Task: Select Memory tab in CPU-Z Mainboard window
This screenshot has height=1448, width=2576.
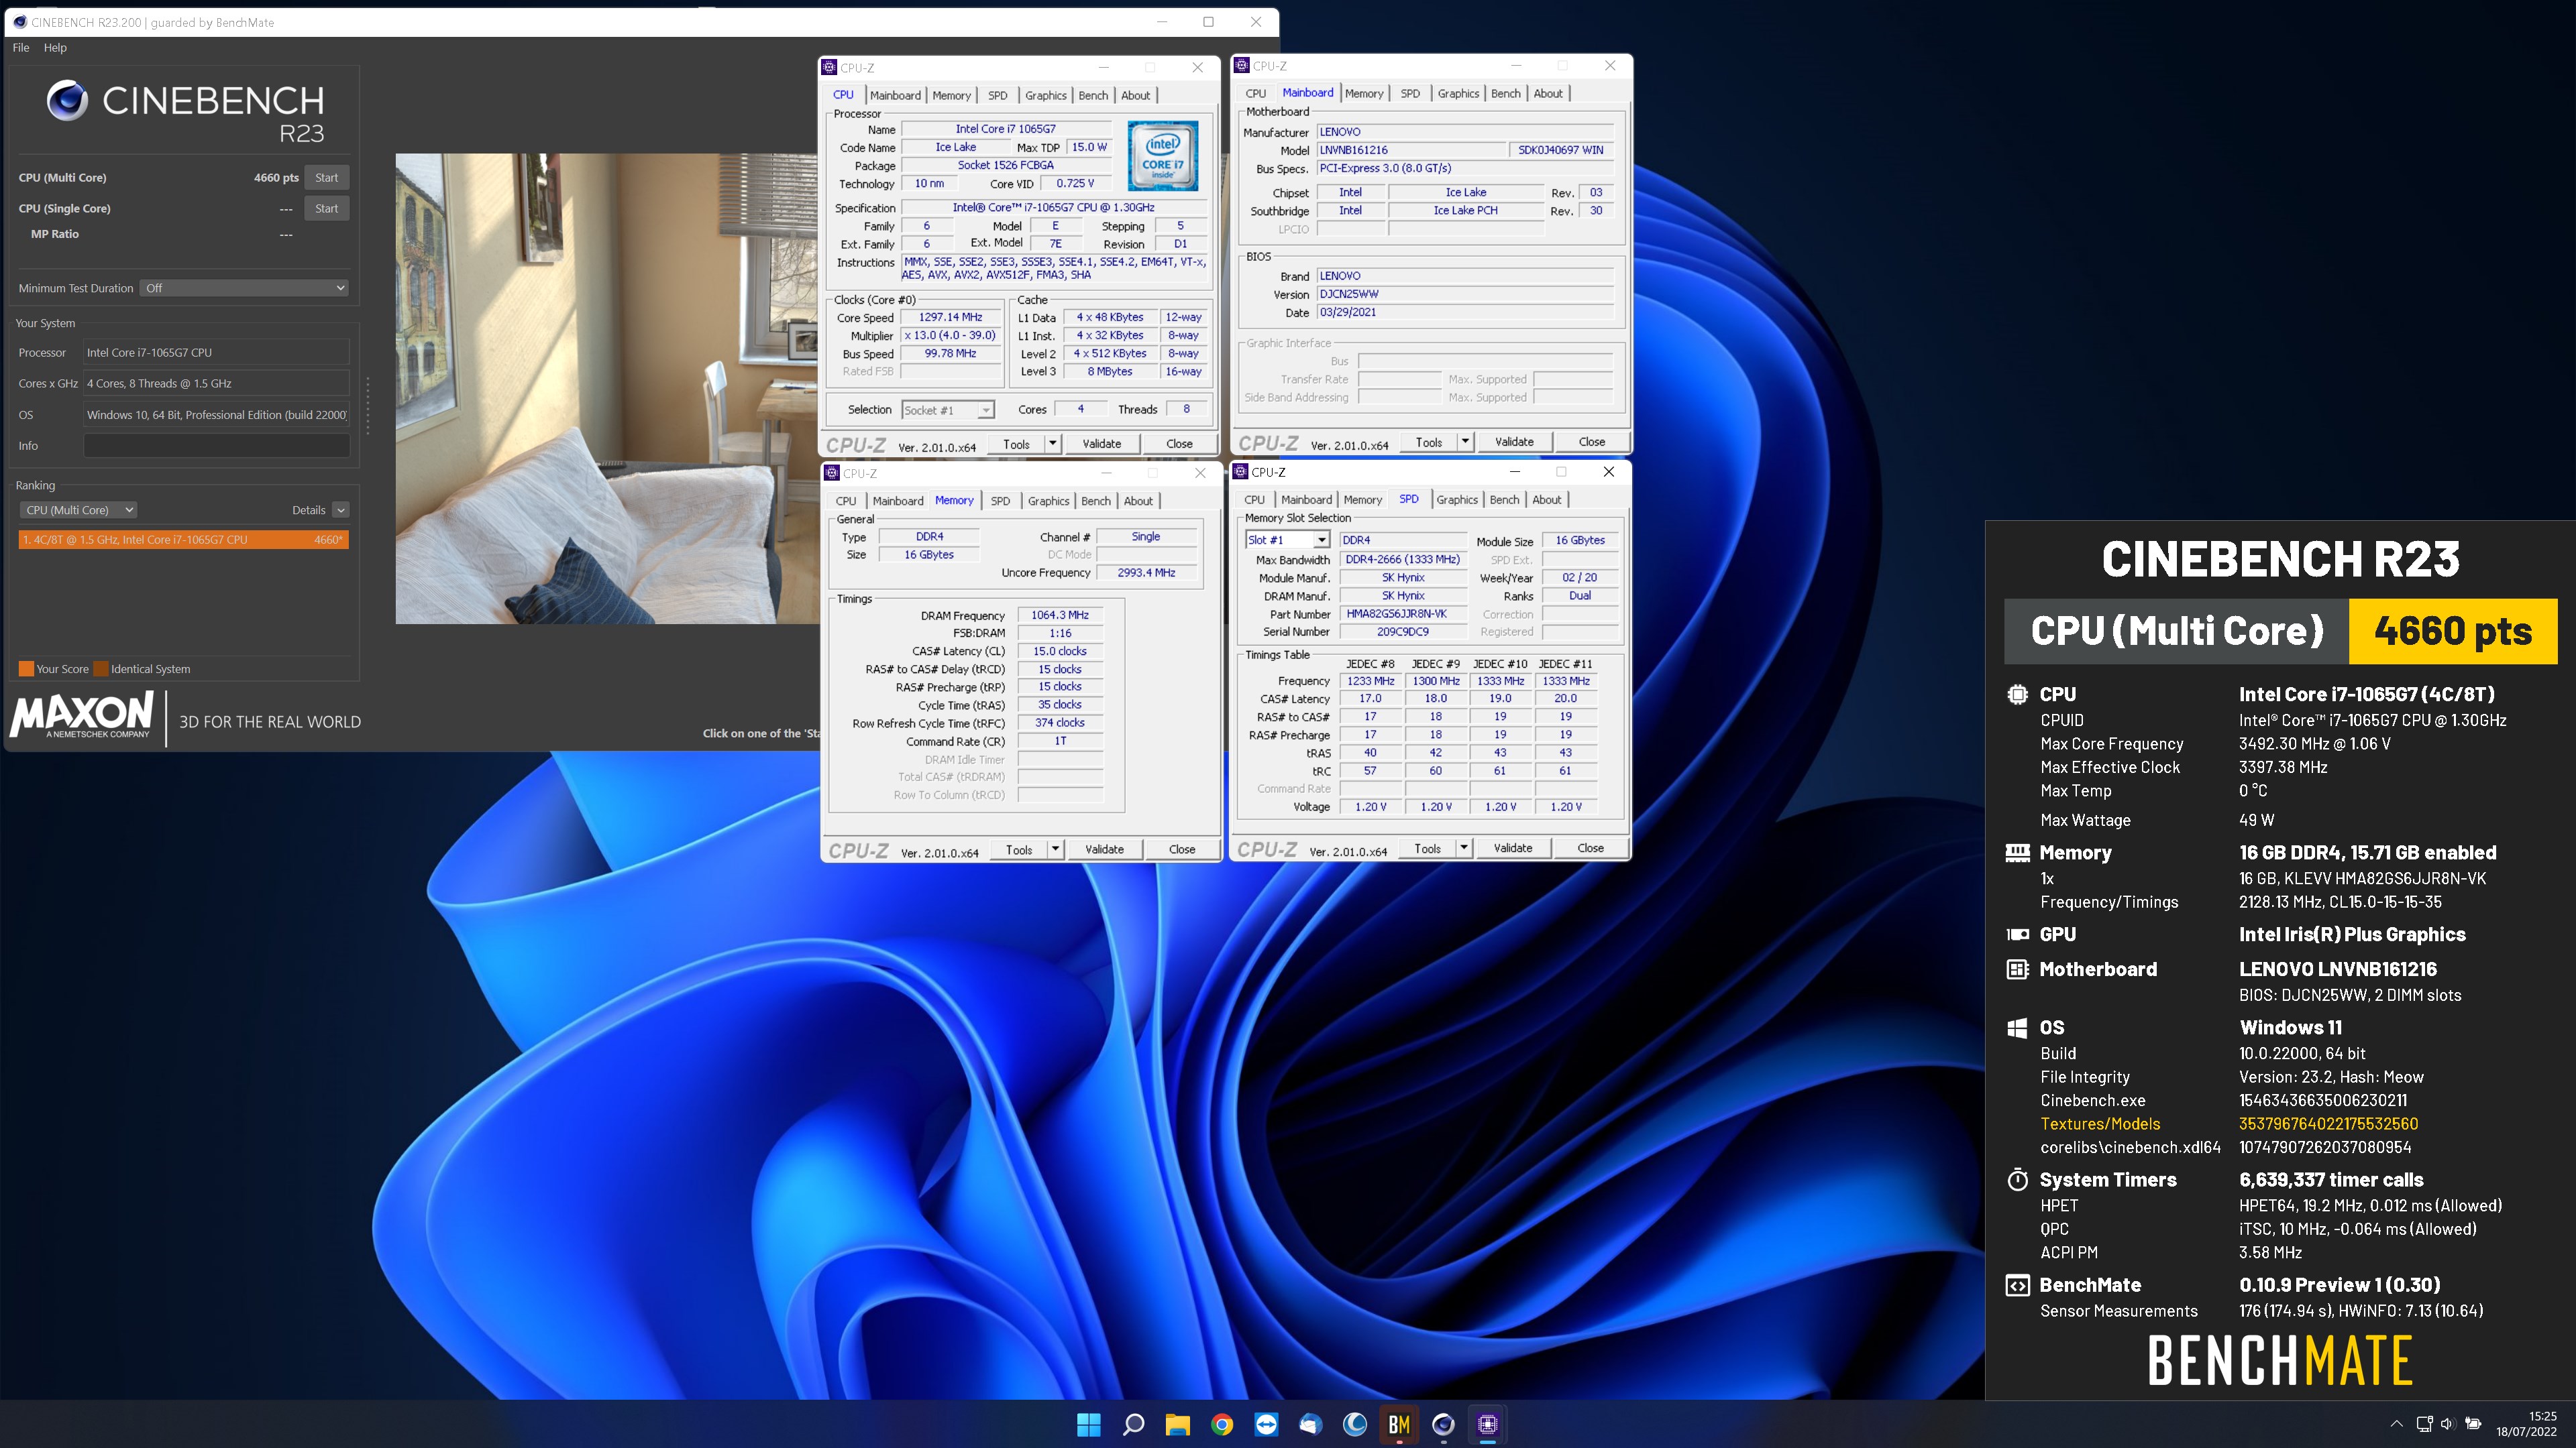Action: click(x=1364, y=93)
